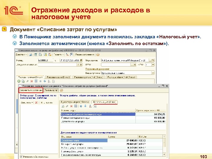Switch to the Расходы общие (6 поз.) tab
Screen dimensions: 212x159
pyautogui.click(x=58, y=77)
